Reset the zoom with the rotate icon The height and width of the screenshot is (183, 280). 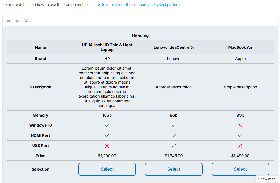point(26,20)
